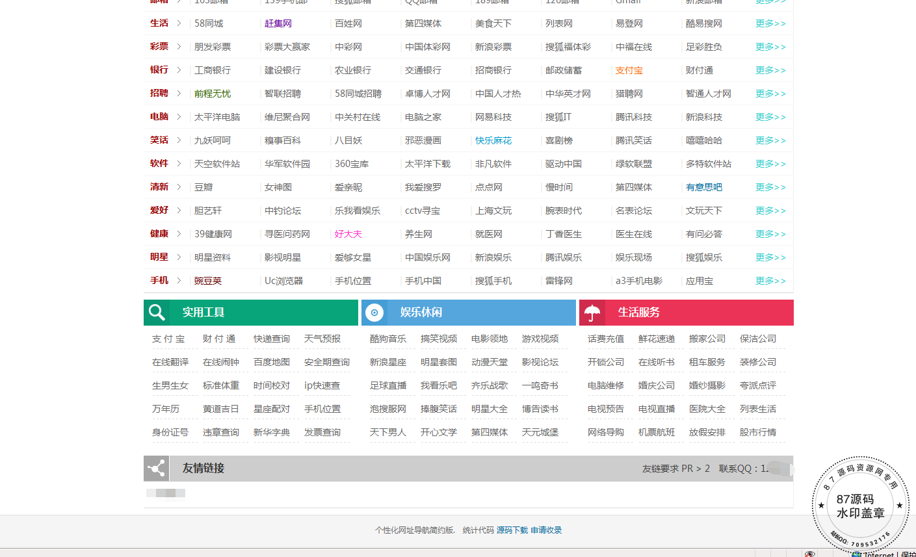
Task: Open 更多>> in the 彩票 row
Action: (770, 47)
